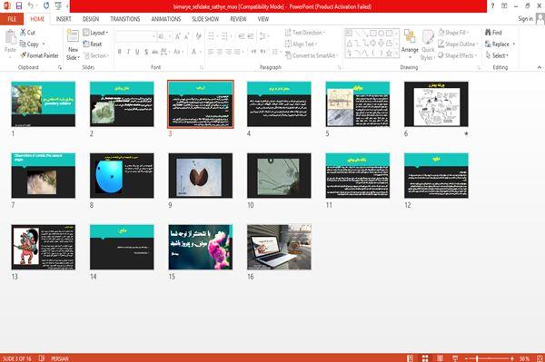Expand the Layout dropdown
Image resolution: width=545 pixels, height=362 pixels.
(x=95, y=33)
